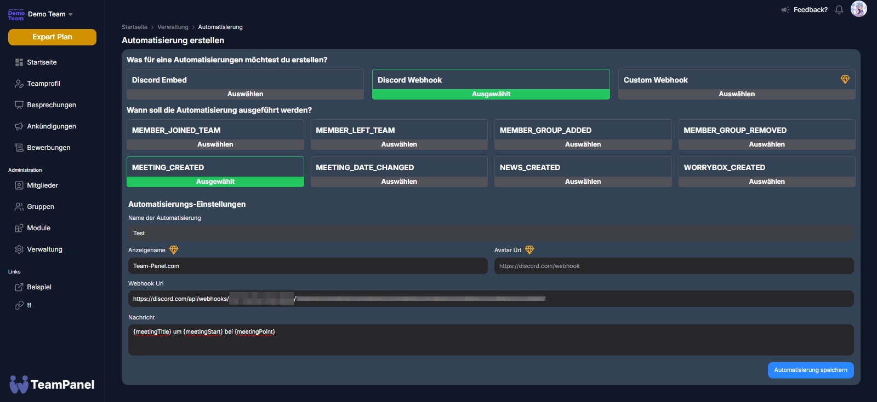Open Besprechungen from the sidebar

51,105
